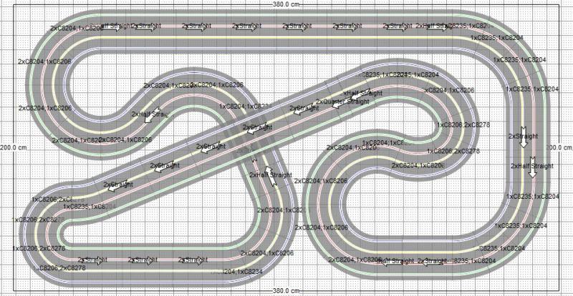Image resolution: width=573 pixels, height=296 pixels.
Task: Select the 1xC8234 curve label at bottom center
Action: tap(240, 272)
